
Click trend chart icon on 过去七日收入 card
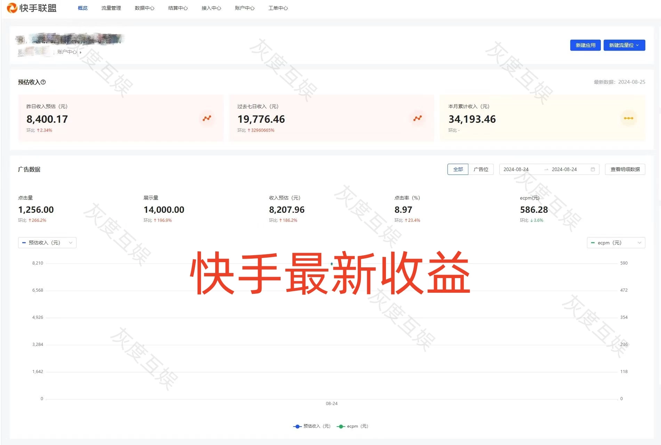(417, 118)
